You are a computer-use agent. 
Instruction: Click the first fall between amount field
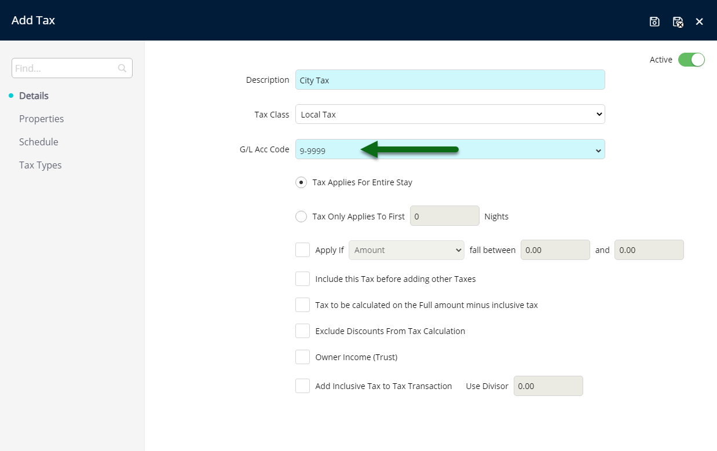pos(555,250)
